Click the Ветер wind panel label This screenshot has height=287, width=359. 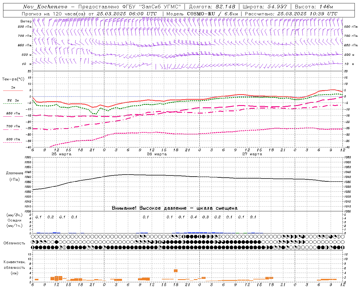[26, 21]
